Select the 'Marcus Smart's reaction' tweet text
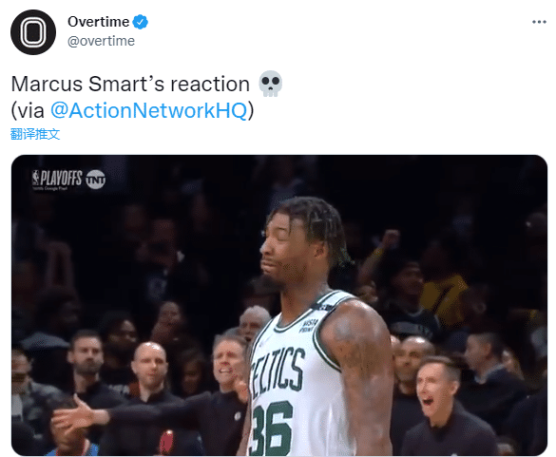 [130, 84]
